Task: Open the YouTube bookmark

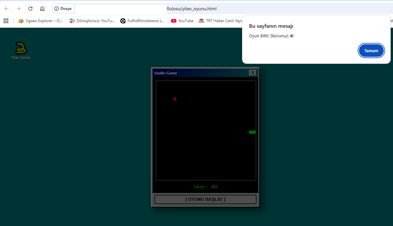Action: 182,21
